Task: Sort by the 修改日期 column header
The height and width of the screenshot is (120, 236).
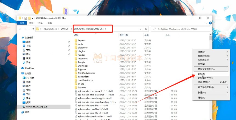Action: [123, 35]
